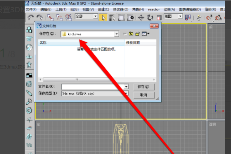Open the reactor menu
Viewport: 231px width, 154px height.
pyautogui.click(x=154, y=9)
